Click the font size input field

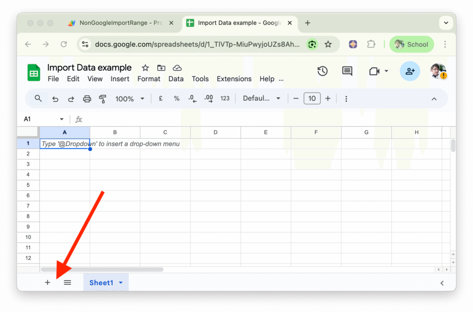[x=312, y=99]
